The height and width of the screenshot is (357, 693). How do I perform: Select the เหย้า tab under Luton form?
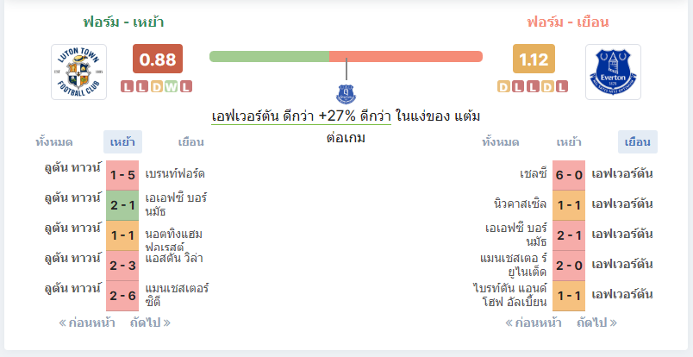pos(123,142)
